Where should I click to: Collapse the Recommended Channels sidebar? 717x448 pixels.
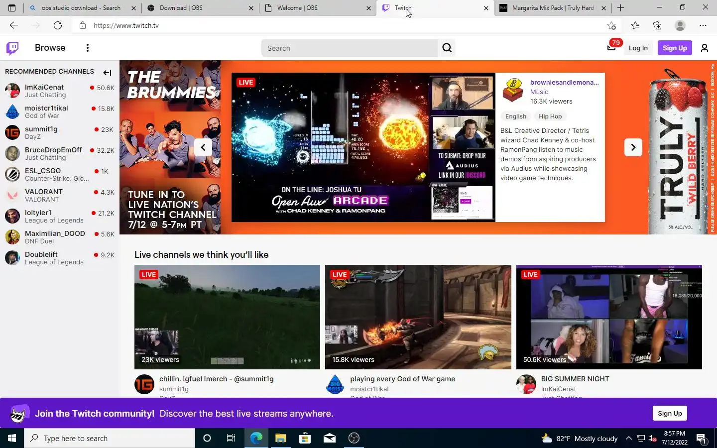[107, 73]
